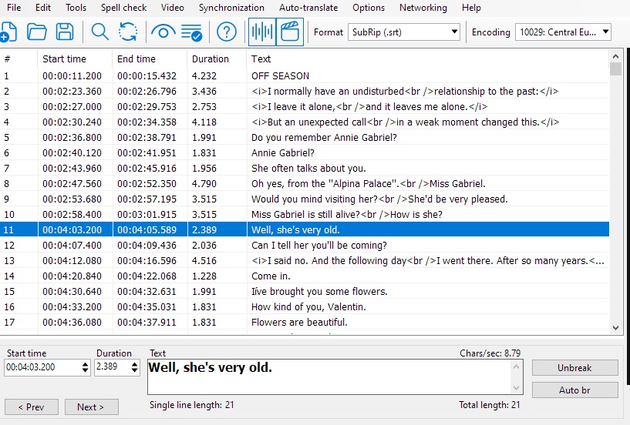The image size is (630, 425).
Task: Click the Start time column header
Action: click(75, 59)
